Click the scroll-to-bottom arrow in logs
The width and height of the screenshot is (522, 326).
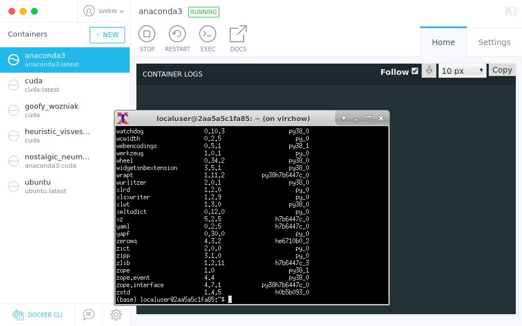[429, 70]
